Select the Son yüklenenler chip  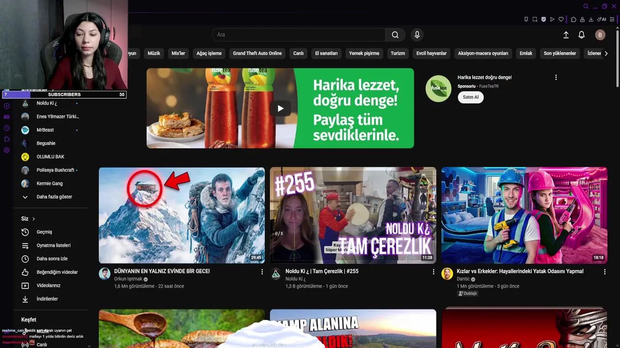560,53
